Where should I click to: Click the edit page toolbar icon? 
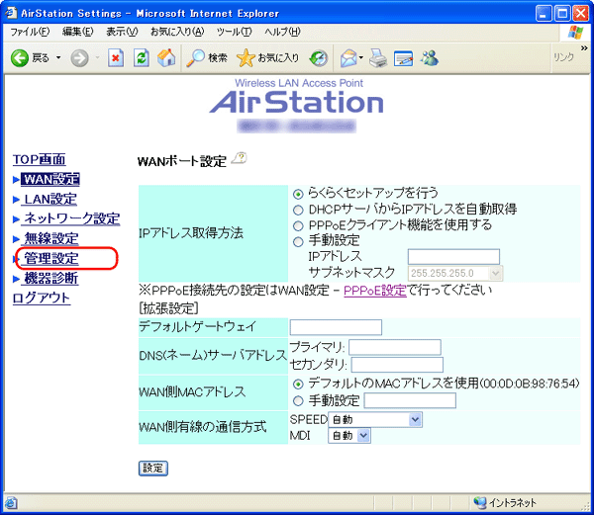[403, 58]
